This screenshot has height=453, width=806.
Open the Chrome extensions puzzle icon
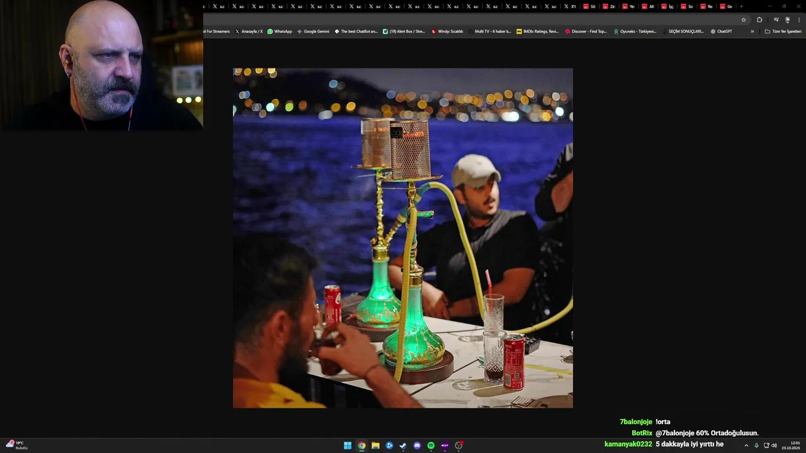click(x=759, y=20)
